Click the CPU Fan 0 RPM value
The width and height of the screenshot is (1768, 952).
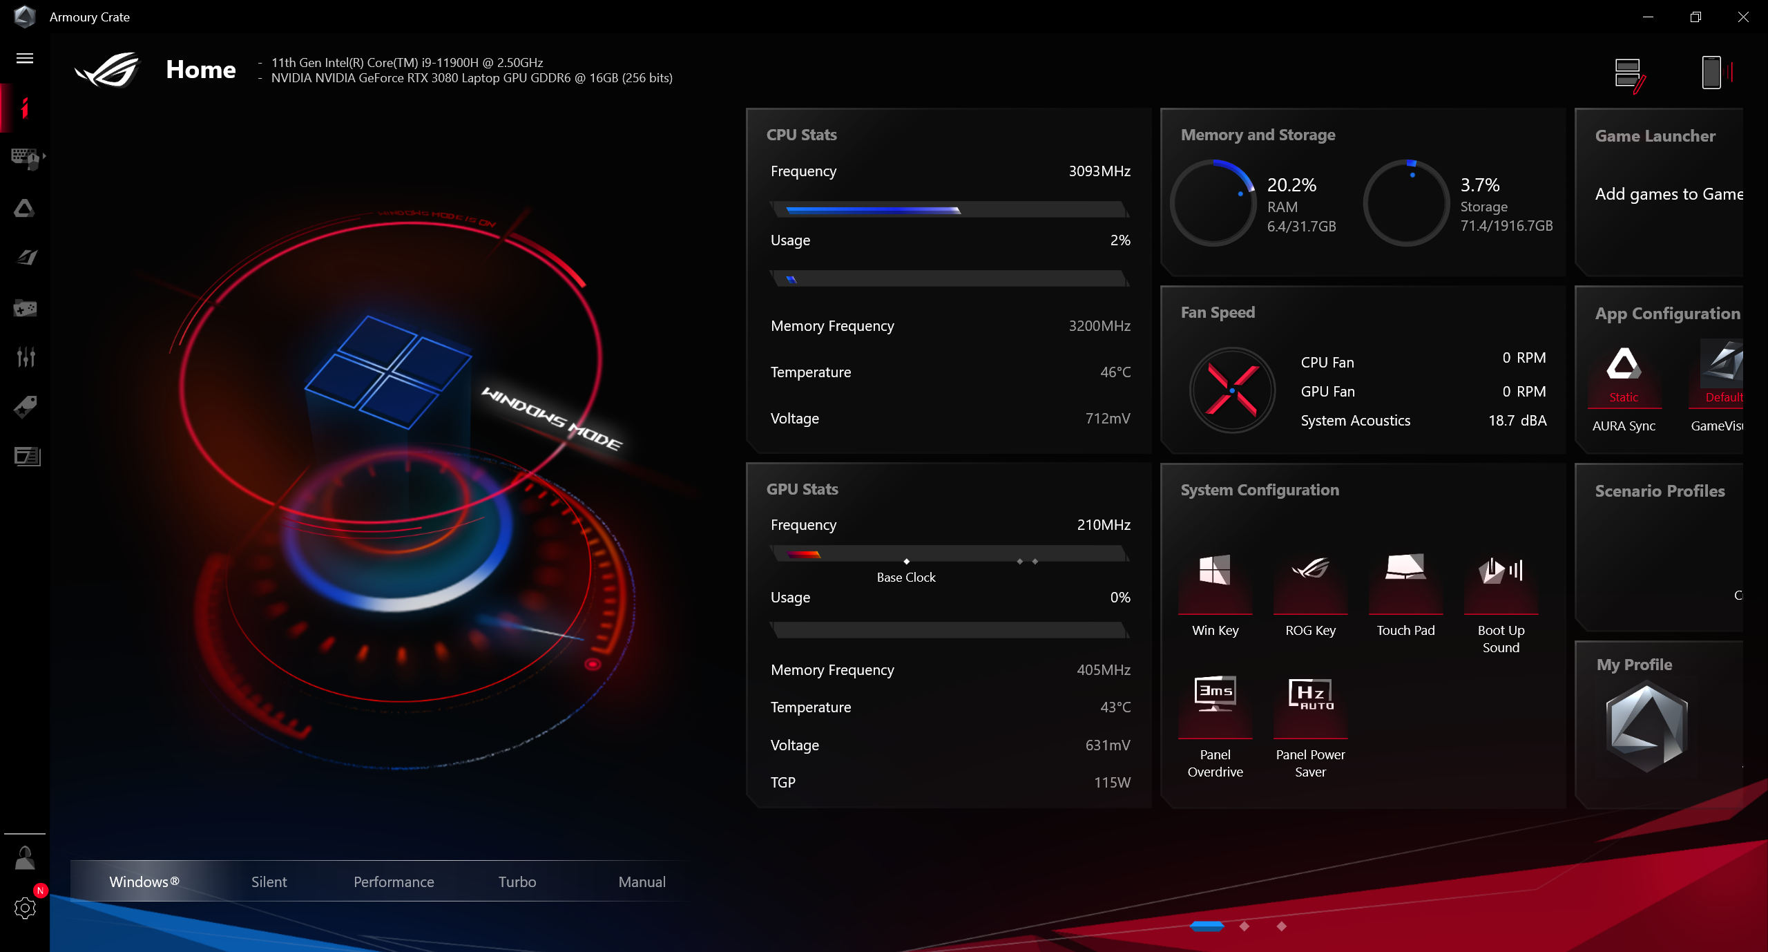coord(1524,357)
